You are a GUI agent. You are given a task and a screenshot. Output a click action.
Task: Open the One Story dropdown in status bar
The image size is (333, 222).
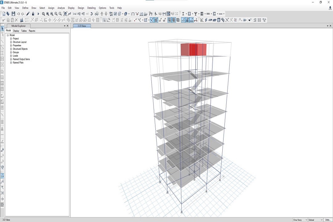pyautogui.click(x=300, y=220)
